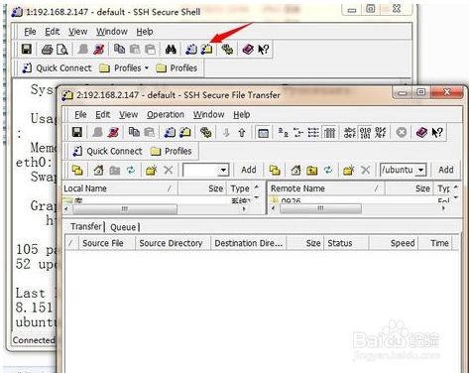Click Quick Connect in File Transfer window
The image size is (469, 373).
[108, 151]
